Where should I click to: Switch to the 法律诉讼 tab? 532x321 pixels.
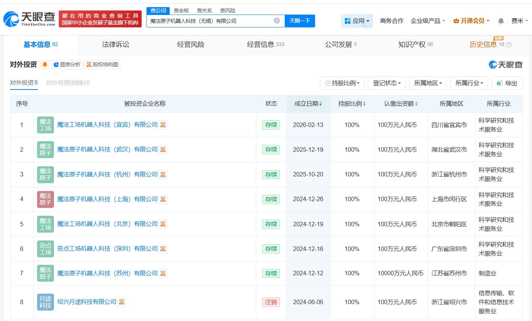(115, 45)
